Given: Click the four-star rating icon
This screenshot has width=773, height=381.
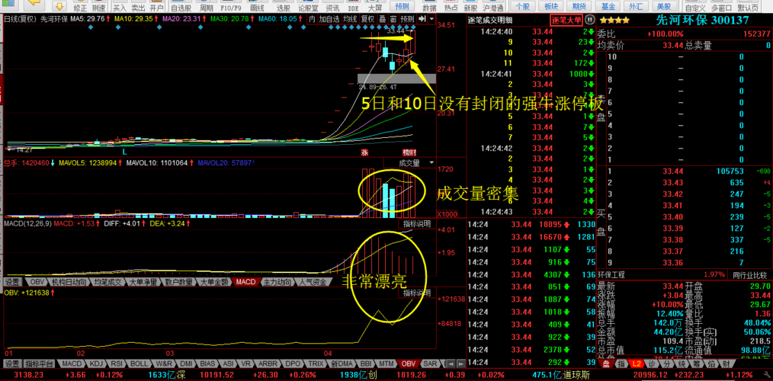Looking at the screenshot, I should (x=614, y=21).
